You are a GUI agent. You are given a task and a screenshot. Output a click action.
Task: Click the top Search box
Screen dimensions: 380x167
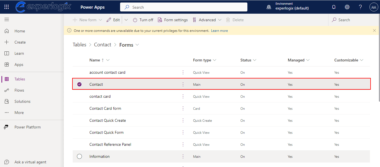(184, 7)
